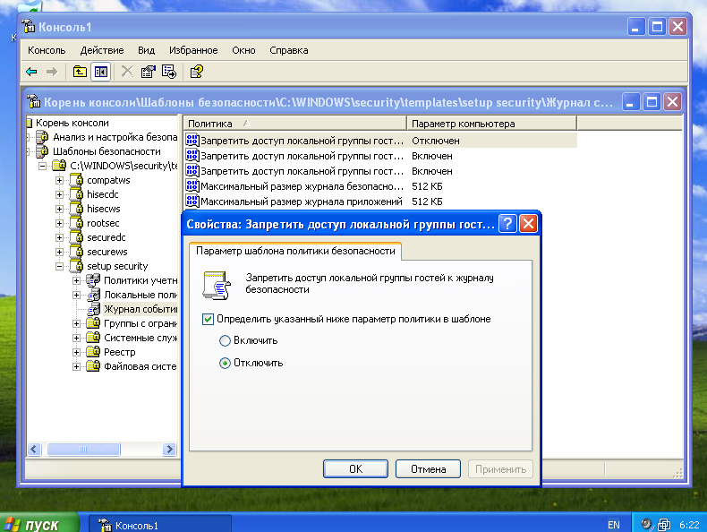
Task: Click the Отключен policy row icon
Action: coord(192,141)
